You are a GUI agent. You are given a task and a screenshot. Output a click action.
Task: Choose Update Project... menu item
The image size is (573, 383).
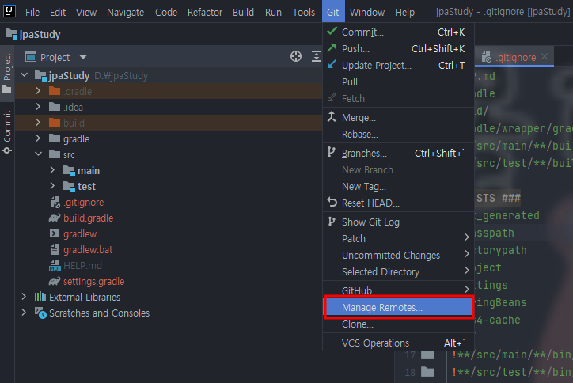[x=398, y=66]
